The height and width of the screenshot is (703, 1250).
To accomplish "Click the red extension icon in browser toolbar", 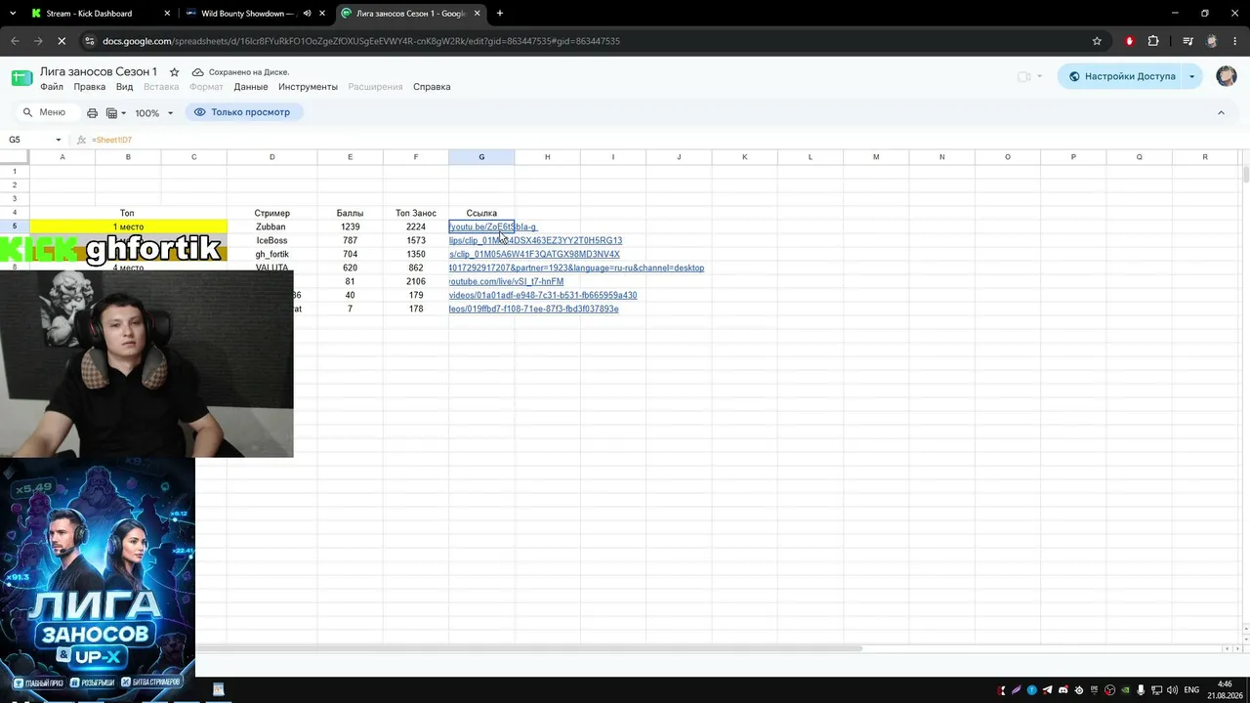I will [x=1130, y=41].
